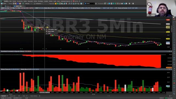Screen dimensions: 176x99
Task: Click the red 15,86 price label
Action: pos(168,20)
